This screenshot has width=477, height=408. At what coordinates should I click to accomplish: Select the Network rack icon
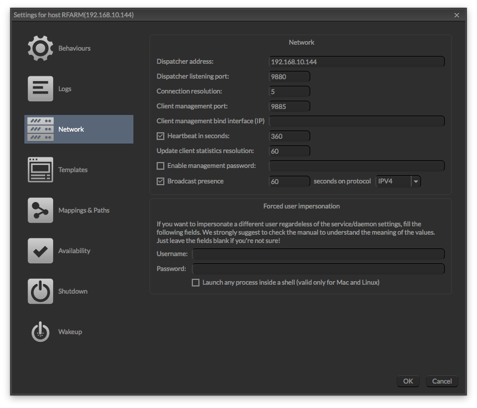[x=40, y=129]
